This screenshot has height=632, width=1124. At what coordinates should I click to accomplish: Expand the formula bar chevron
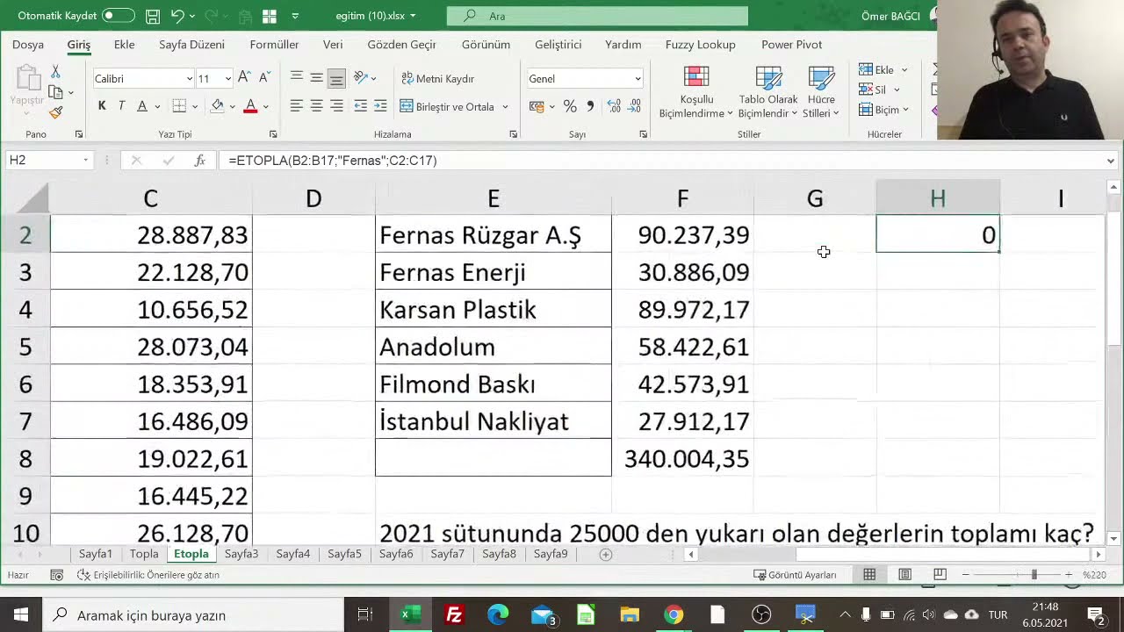[1111, 161]
